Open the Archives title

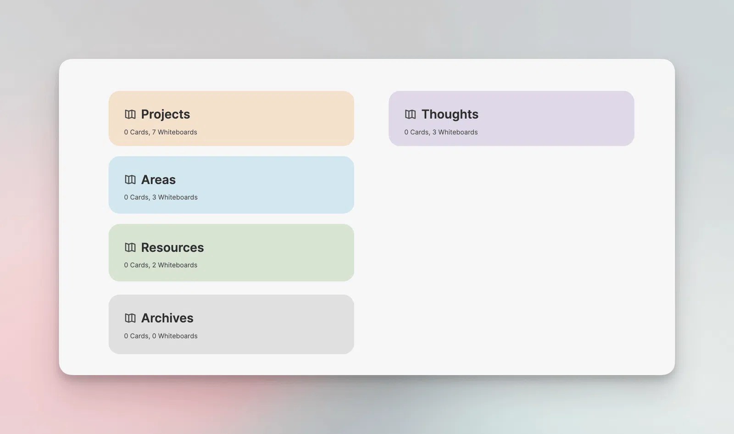[167, 318]
